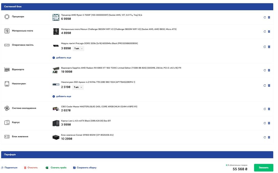Click the Оперативна пам'ять category icon

coord(7,45)
